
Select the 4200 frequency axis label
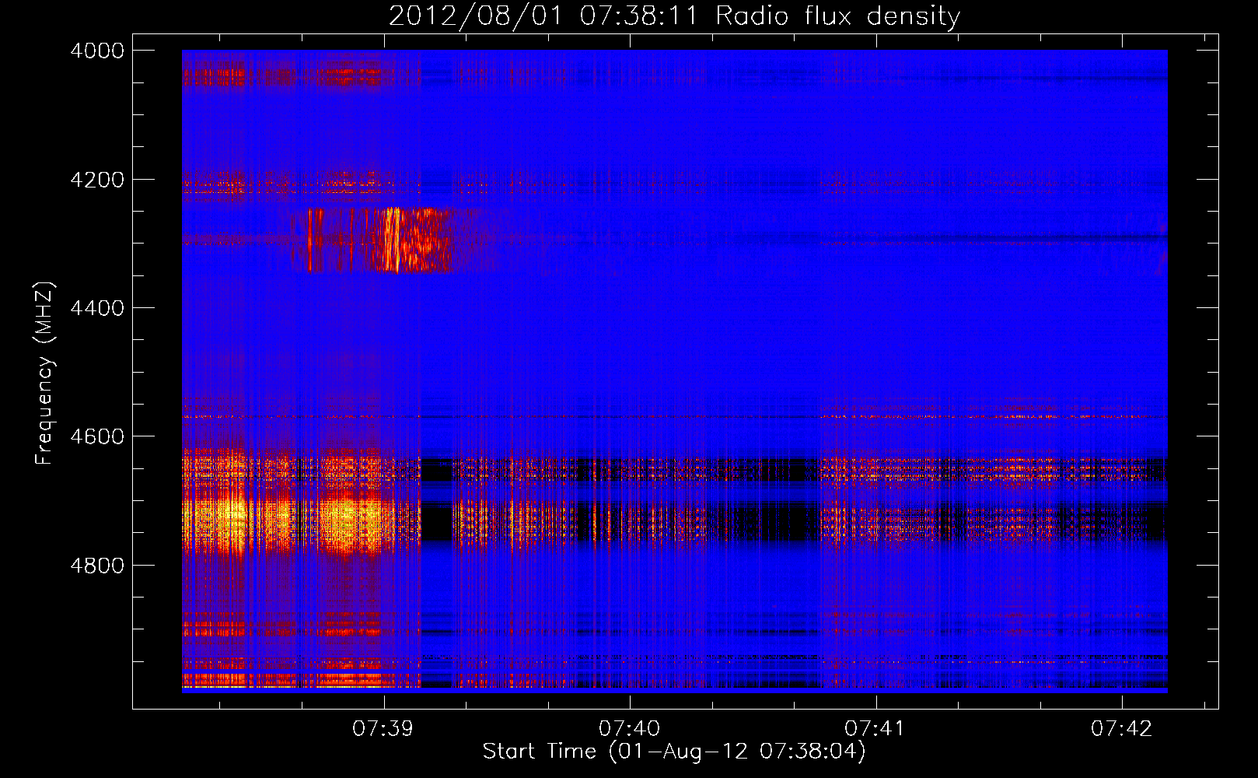[97, 180]
